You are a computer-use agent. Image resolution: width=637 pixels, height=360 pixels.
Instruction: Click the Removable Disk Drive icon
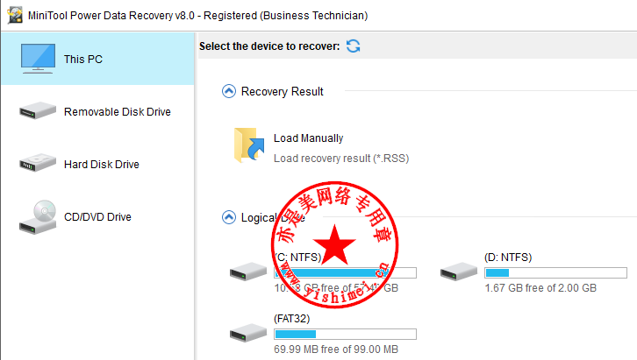coord(38,110)
